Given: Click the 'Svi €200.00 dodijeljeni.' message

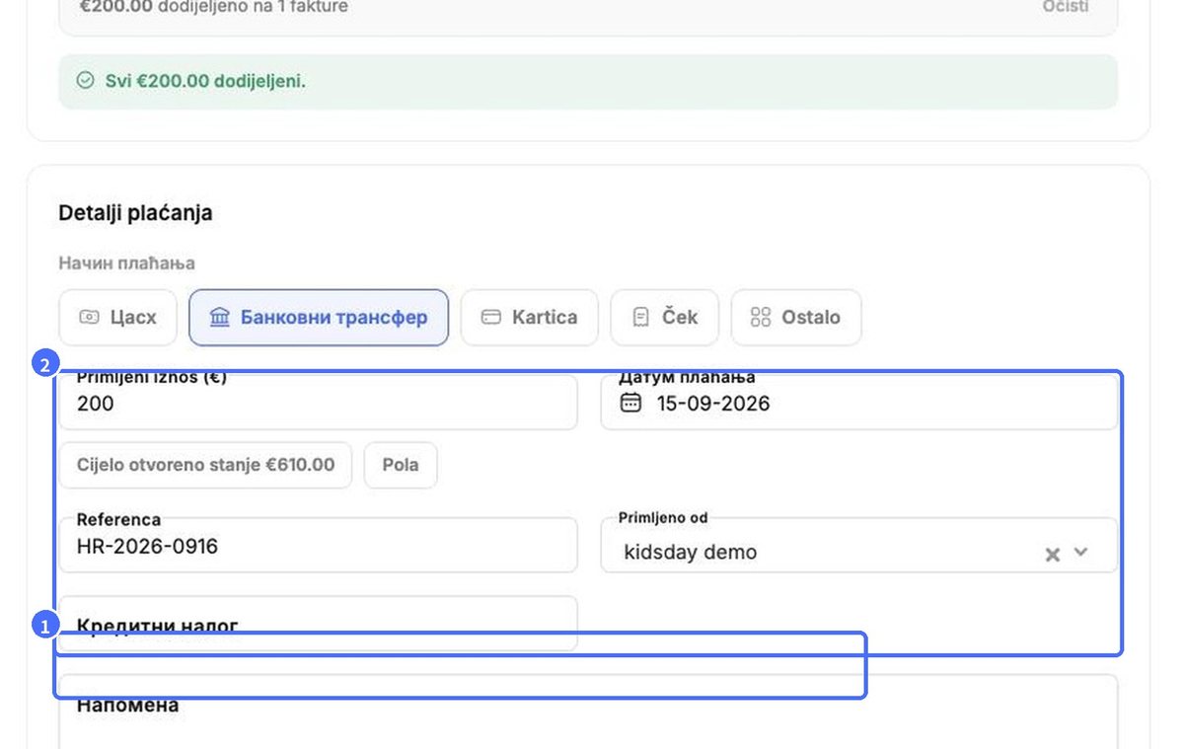Looking at the screenshot, I should click(205, 81).
